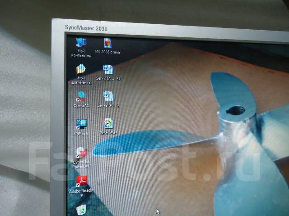
Task: Select the KMPlayer shortcut icon
Action: coord(81,124)
